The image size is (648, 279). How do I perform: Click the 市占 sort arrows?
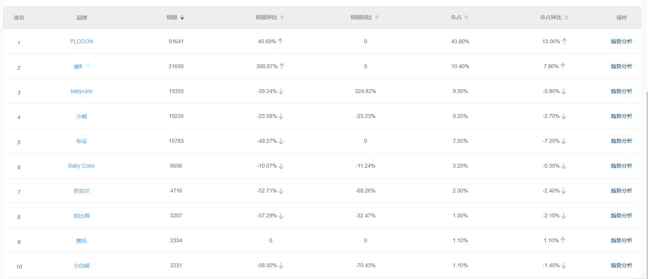(x=466, y=18)
